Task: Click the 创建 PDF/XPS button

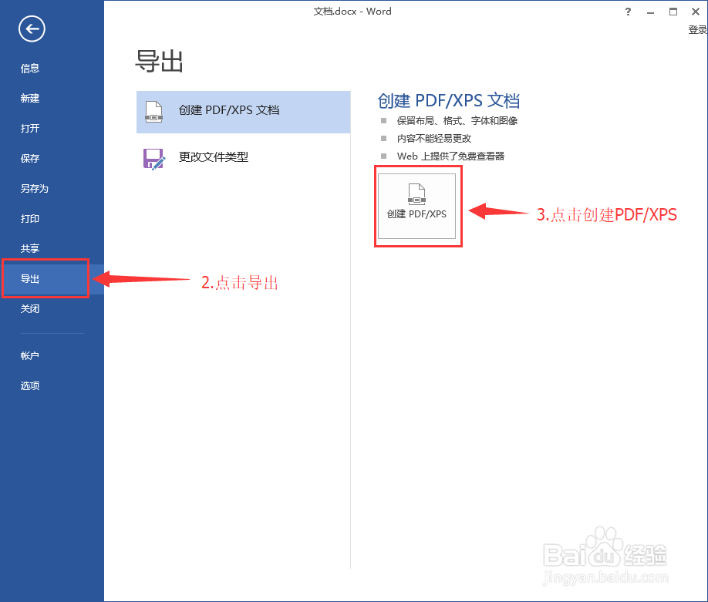Action: [417, 207]
